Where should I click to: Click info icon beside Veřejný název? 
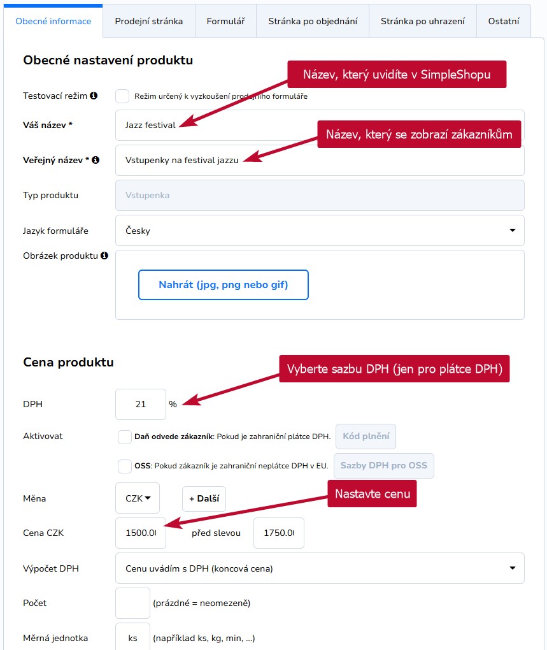[x=96, y=160]
